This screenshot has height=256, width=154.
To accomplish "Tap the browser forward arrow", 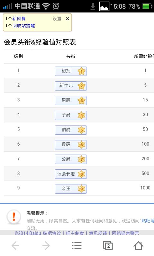I will (x=46, y=245).
